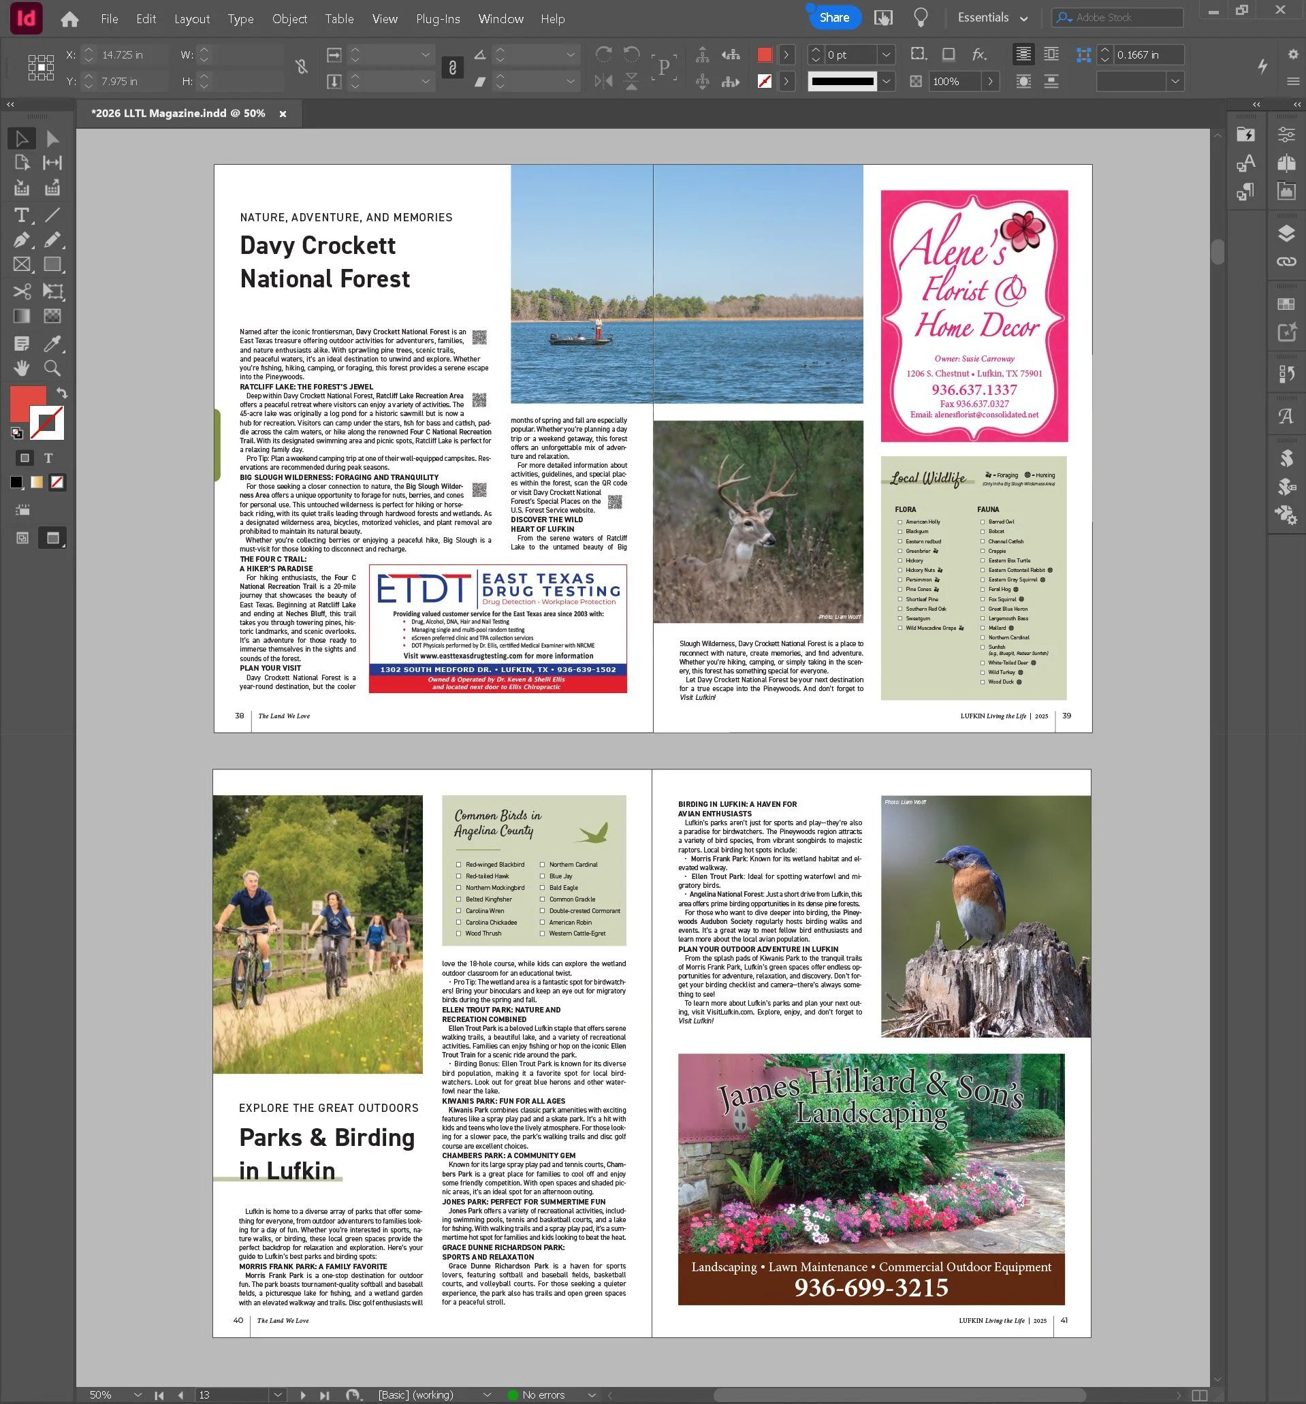Open the effects fx button

pos(979,54)
